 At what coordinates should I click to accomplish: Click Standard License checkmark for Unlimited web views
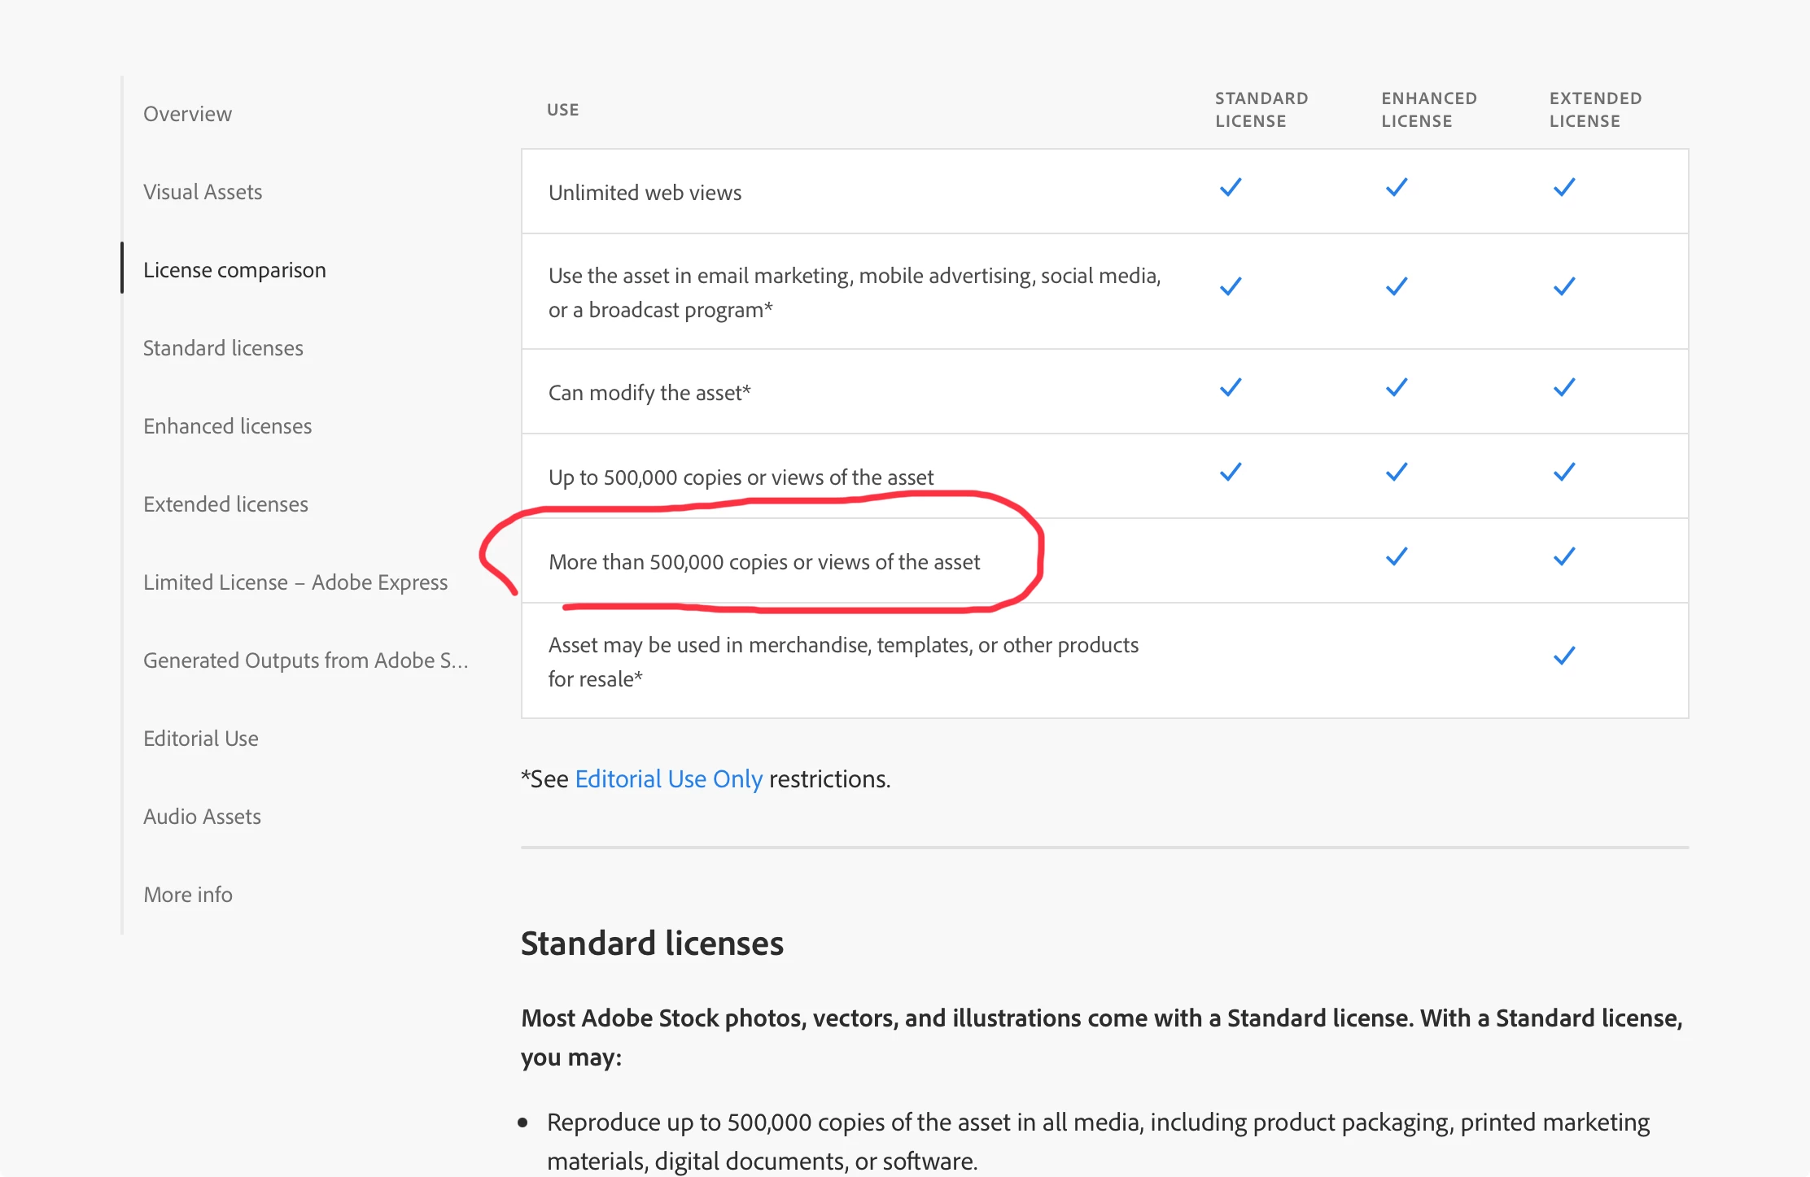pyautogui.click(x=1231, y=188)
